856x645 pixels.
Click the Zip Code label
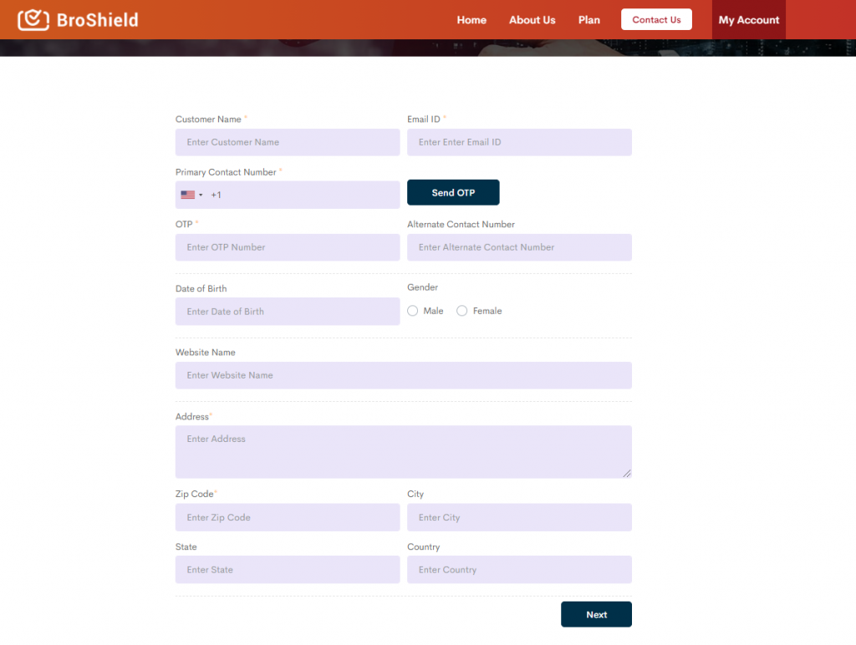(x=194, y=494)
